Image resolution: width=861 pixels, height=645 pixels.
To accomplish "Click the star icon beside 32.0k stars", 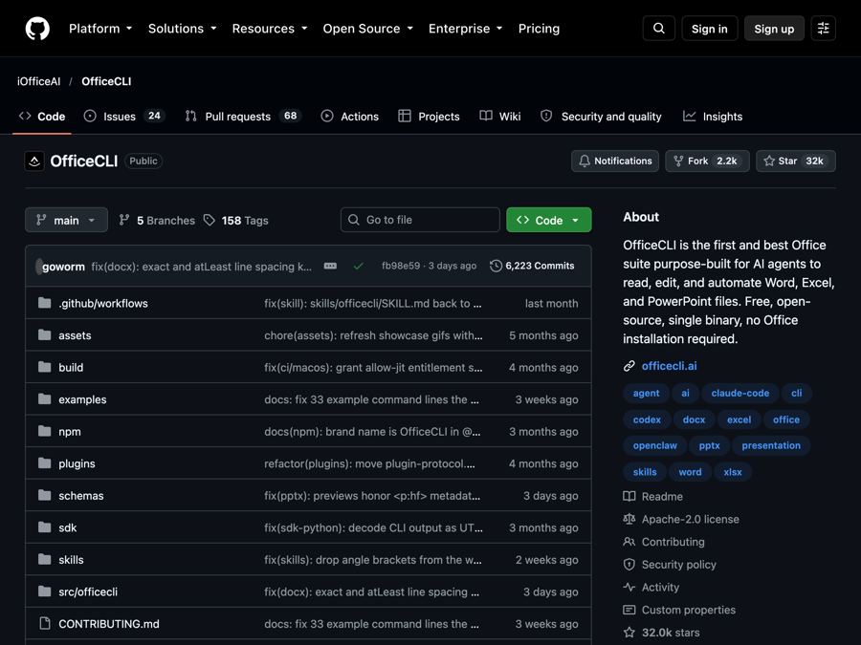I will (629, 633).
